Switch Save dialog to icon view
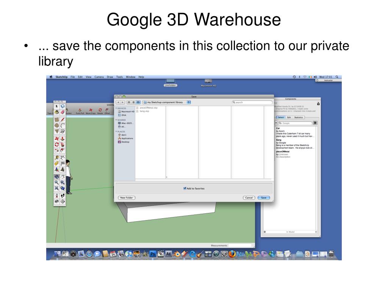Viewport: 388px width, 291px height. click(129, 102)
